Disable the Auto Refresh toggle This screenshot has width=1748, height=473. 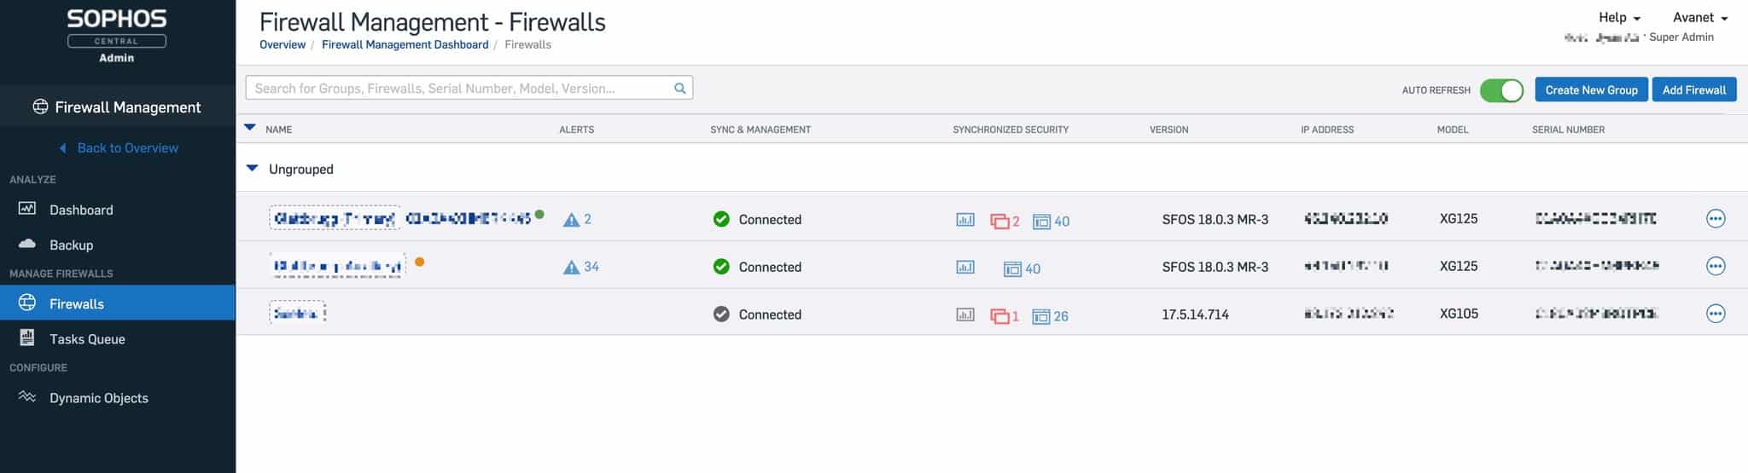pos(1501,90)
